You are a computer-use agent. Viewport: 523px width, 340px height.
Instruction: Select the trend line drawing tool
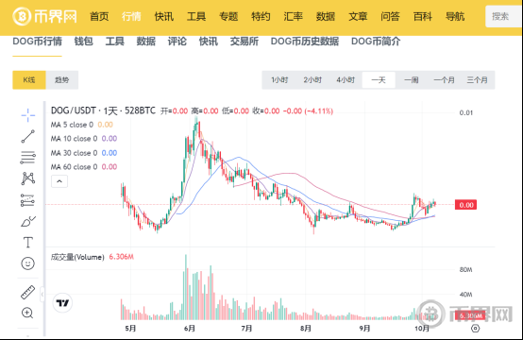pos(28,136)
